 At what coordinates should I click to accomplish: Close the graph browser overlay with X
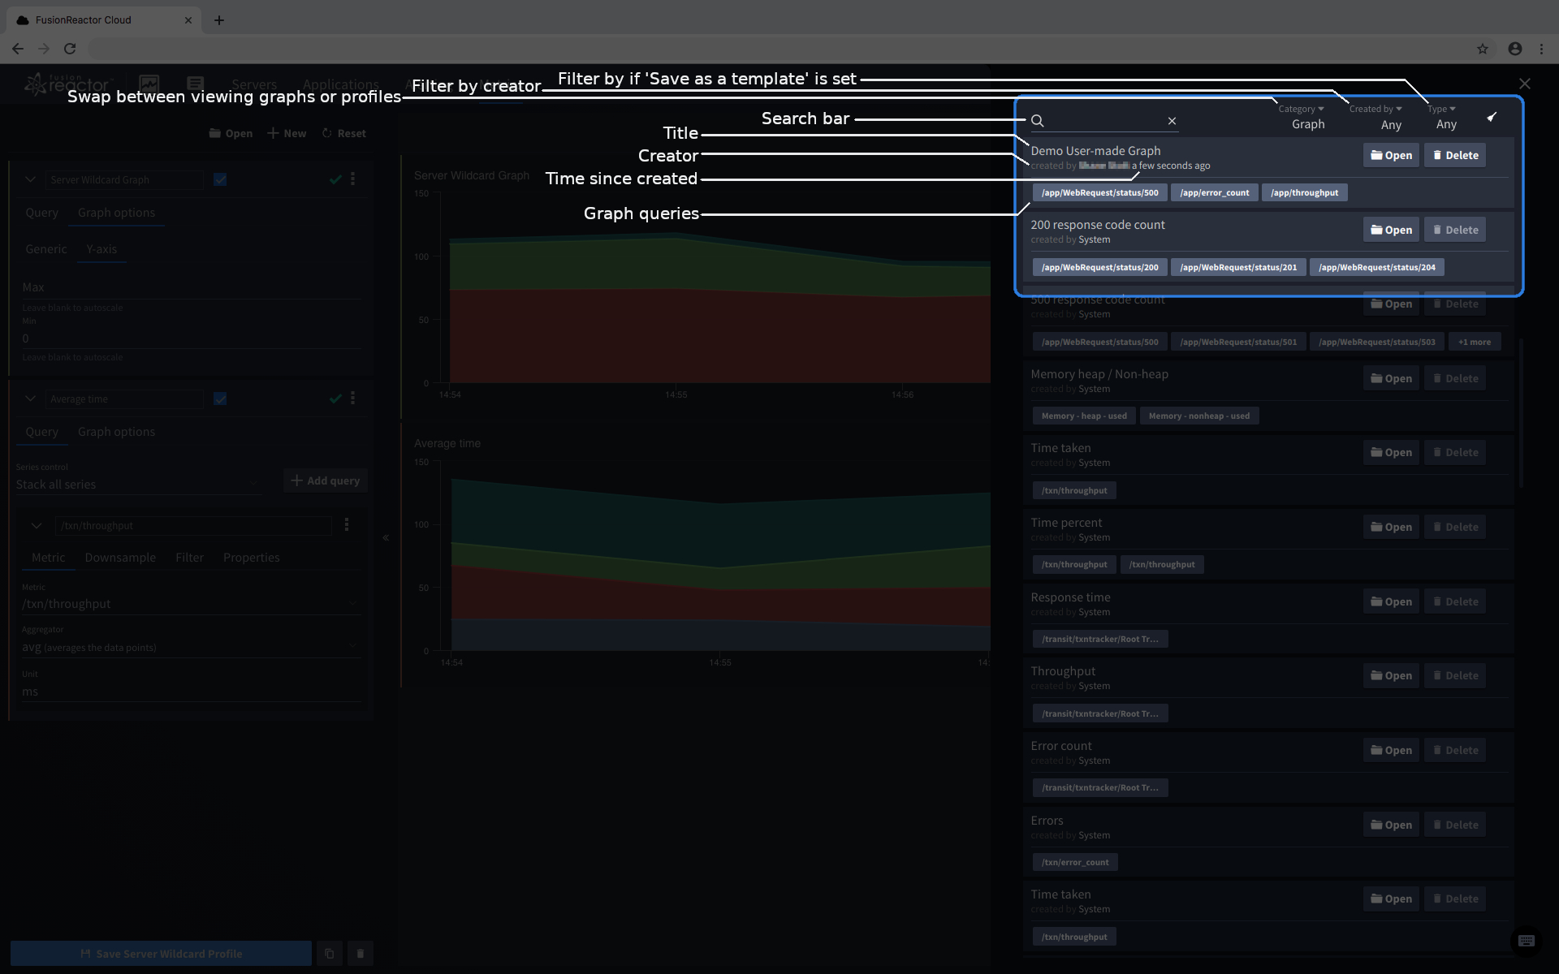[x=1525, y=84]
